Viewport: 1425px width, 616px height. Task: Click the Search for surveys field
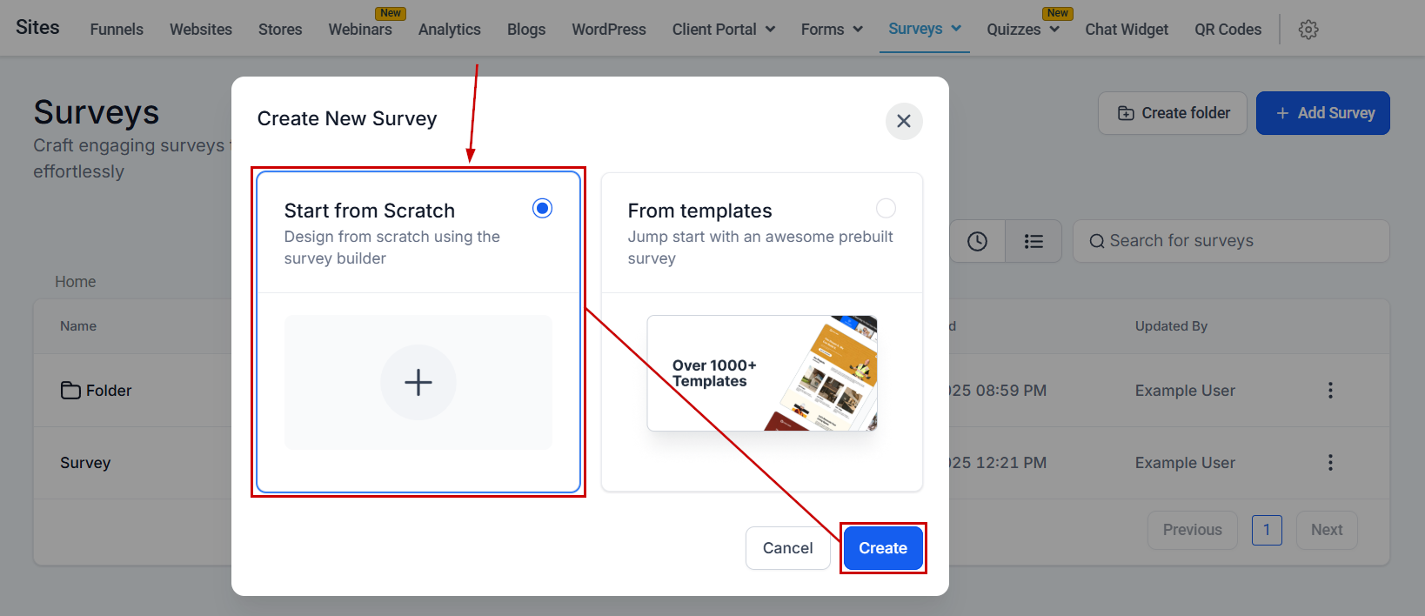click(x=1230, y=241)
